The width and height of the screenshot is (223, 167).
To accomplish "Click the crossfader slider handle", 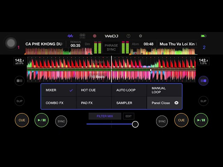I will pyautogui.click(x=135, y=124).
